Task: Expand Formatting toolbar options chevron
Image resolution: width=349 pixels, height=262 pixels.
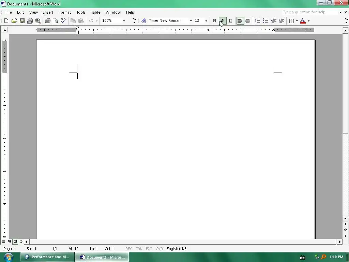Action: (346, 21)
